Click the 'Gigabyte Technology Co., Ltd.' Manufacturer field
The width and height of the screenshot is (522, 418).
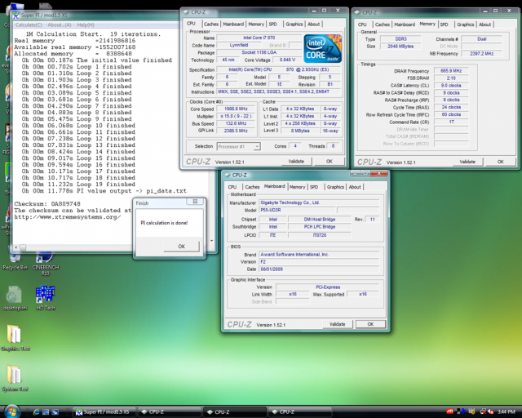coord(319,202)
